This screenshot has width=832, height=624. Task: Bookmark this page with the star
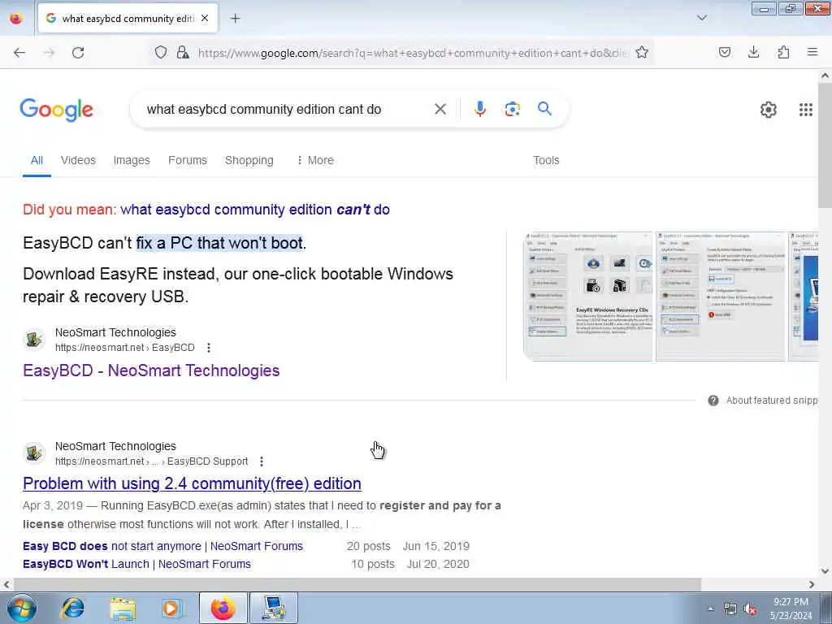(642, 52)
